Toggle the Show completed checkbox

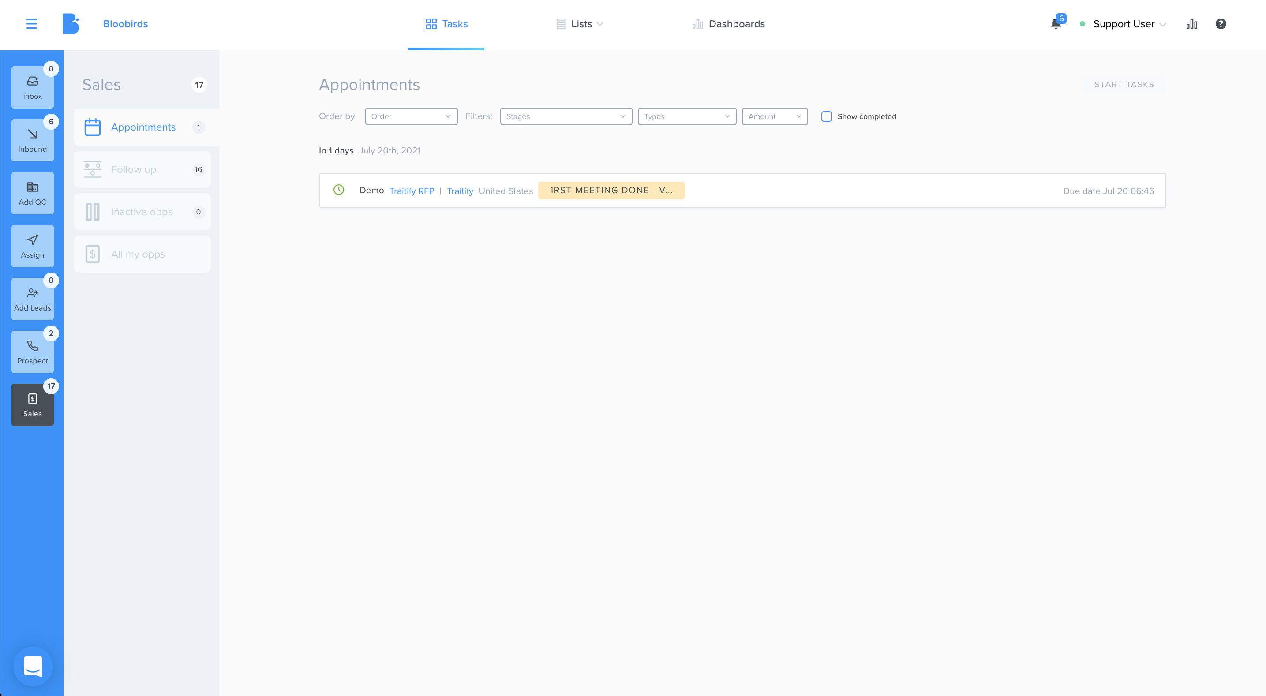point(827,116)
